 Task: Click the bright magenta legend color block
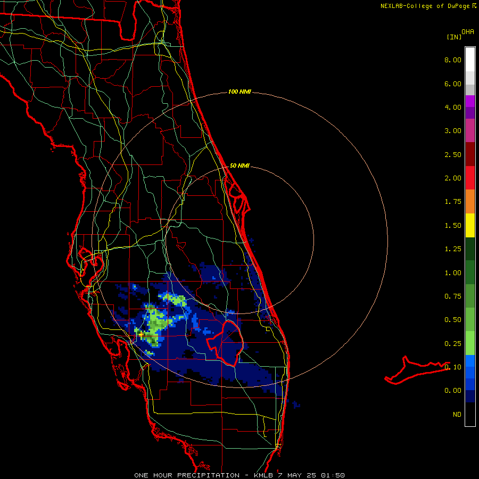click(470, 102)
